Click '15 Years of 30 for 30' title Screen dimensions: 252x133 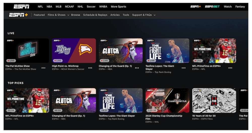click(204, 116)
